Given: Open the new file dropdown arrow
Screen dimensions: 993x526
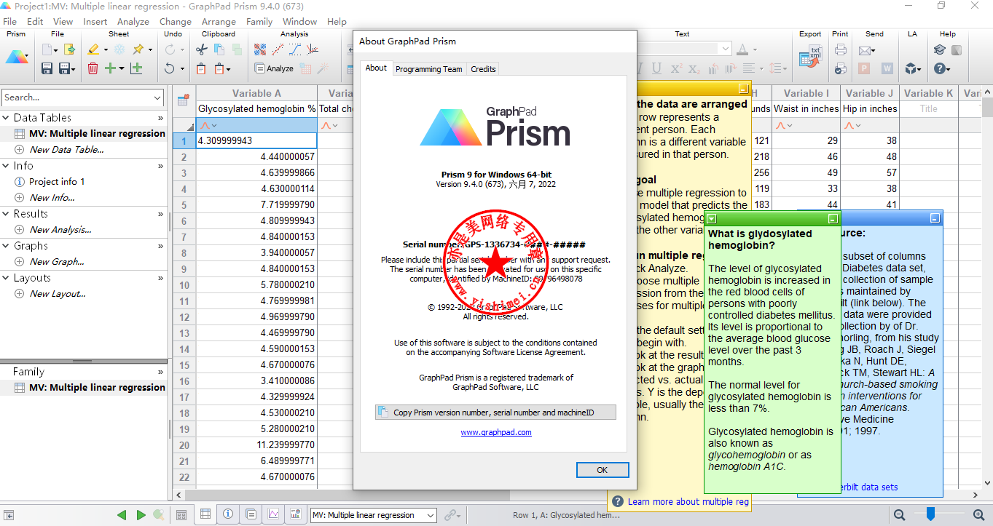Looking at the screenshot, I should point(56,50).
